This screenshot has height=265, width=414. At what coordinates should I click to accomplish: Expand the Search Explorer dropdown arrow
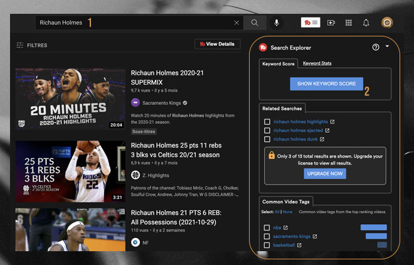(x=388, y=46)
